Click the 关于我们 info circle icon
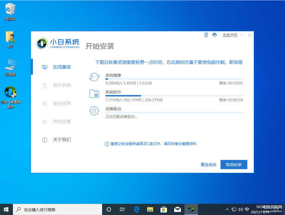Image resolution: width=285 pixels, height=215 pixels. click(x=45, y=140)
